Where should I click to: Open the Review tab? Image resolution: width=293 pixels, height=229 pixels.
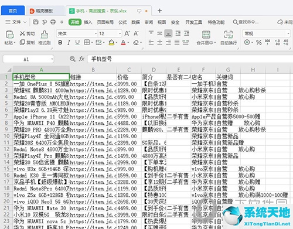tap(149, 22)
